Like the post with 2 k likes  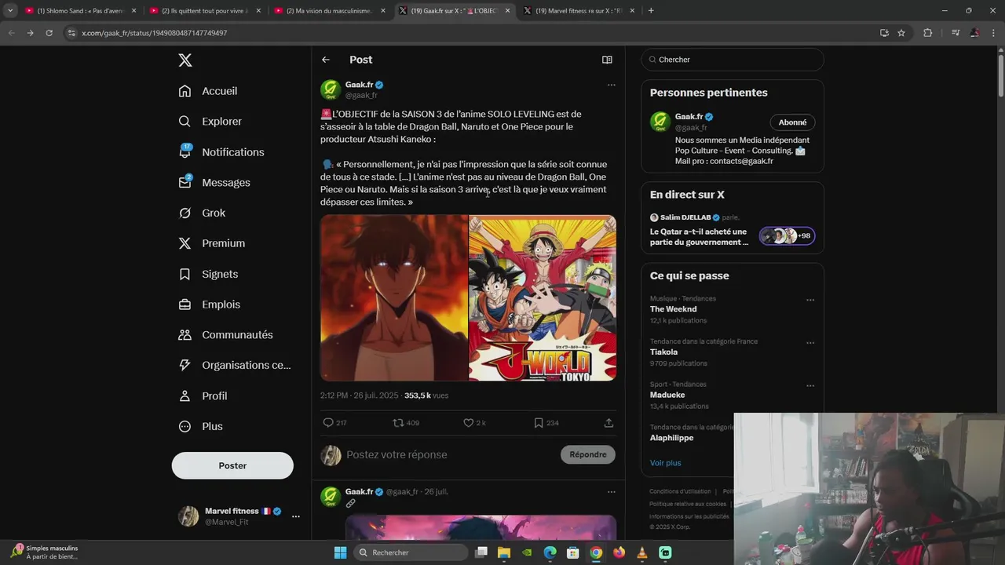[x=474, y=423]
